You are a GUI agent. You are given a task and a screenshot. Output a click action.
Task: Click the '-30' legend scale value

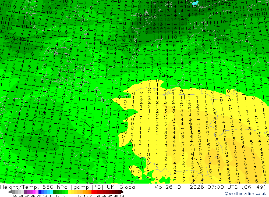click(38, 196)
